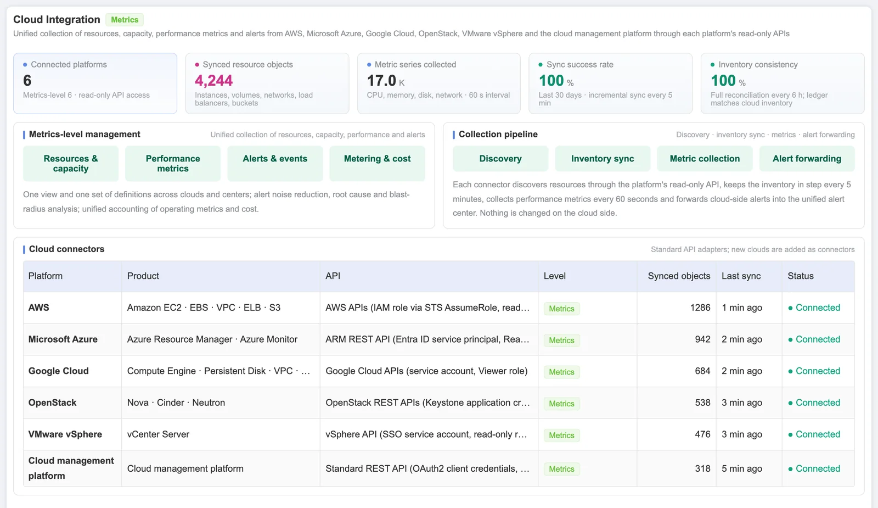The height and width of the screenshot is (508, 878).
Task: Click the 942 synced objects value
Action: pyautogui.click(x=702, y=339)
